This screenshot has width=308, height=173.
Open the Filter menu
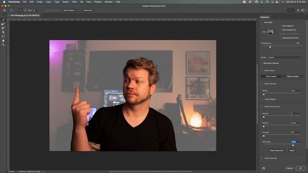coord(75,2)
